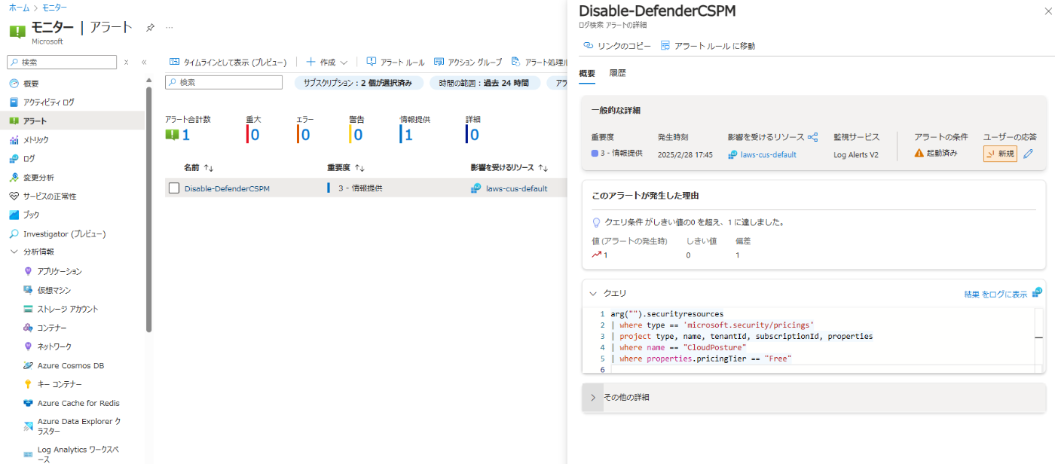
Task: Open laws-cus-default link in the detail pane
Action: tap(769, 154)
